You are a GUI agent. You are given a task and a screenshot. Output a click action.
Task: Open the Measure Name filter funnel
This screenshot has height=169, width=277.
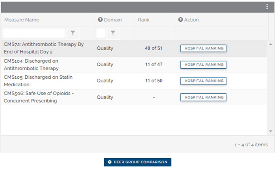pos(73,33)
